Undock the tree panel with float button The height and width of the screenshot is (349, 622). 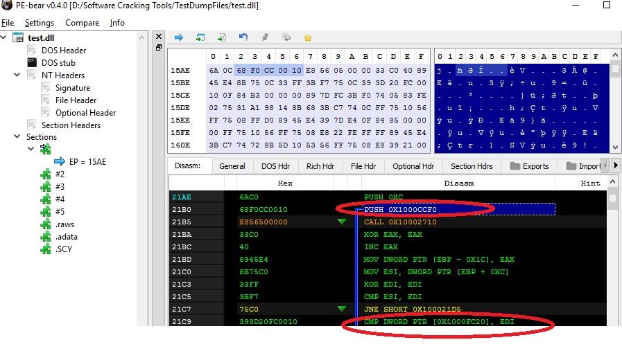coord(159,48)
